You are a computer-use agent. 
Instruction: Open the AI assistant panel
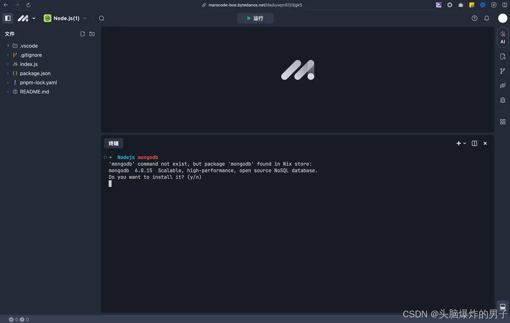[x=502, y=37]
